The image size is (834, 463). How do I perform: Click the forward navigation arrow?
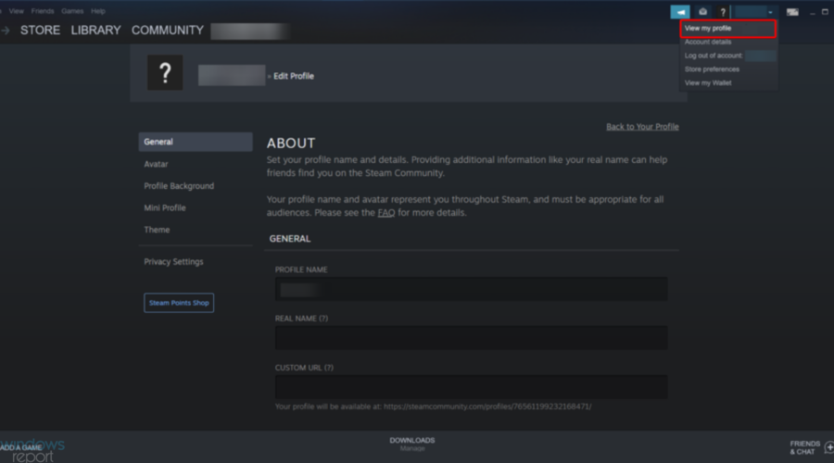pos(6,31)
